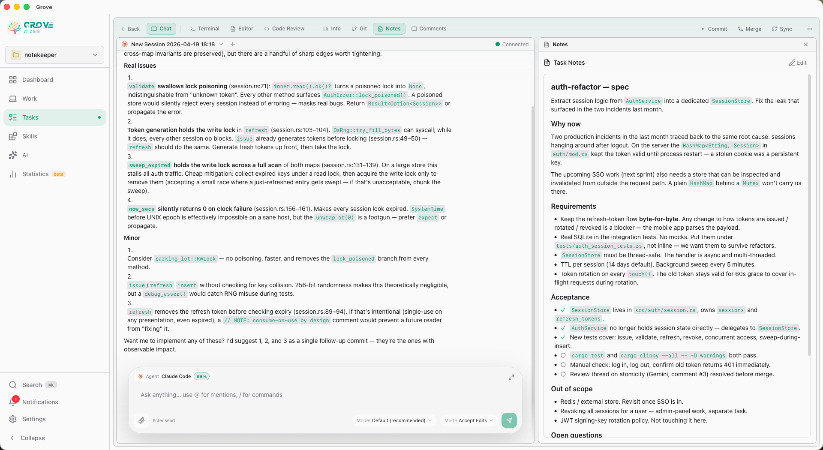Image resolution: width=823 pixels, height=450 pixels.
Task: Send the message with the green button
Action: 509,420
